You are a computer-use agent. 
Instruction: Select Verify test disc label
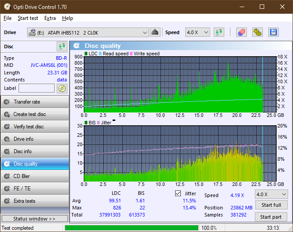[x=28, y=127]
